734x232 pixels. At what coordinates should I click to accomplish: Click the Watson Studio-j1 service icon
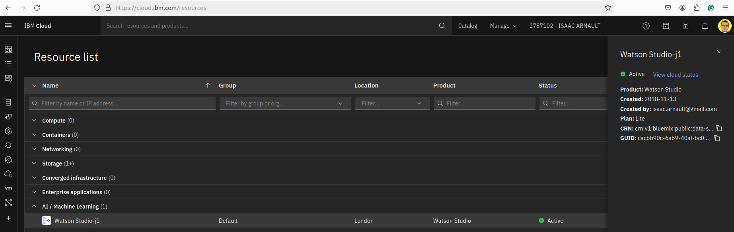[x=47, y=220]
